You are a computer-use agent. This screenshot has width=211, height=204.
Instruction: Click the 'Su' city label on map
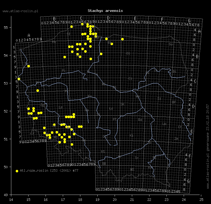click(170, 44)
